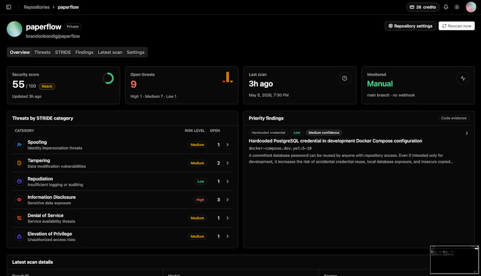Click the Code evidence button
Viewport: 481px width, 276px height.
[454, 118]
